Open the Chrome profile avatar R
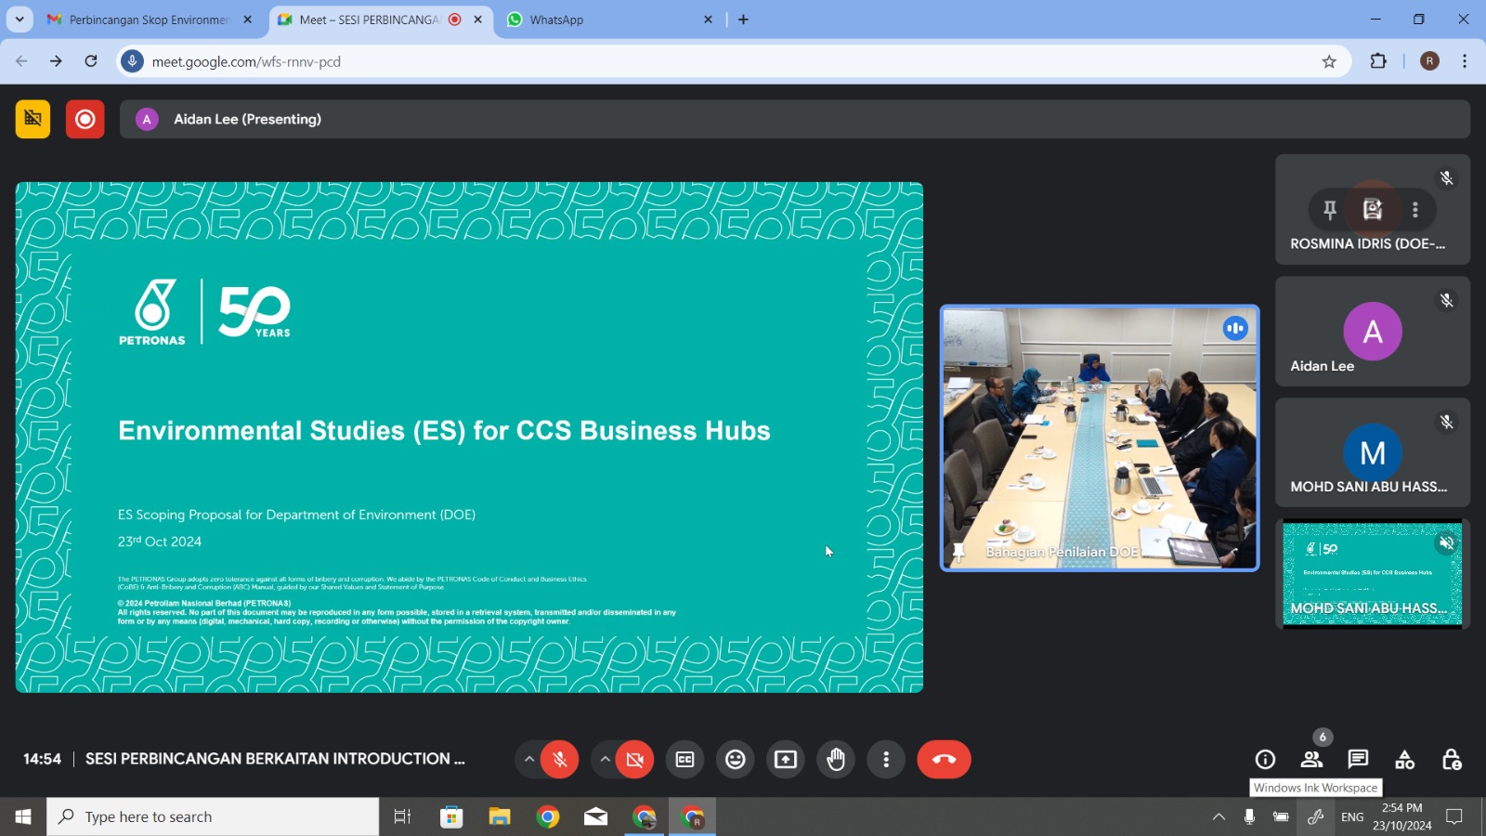Image resolution: width=1486 pixels, height=836 pixels. coord(1430,61)
